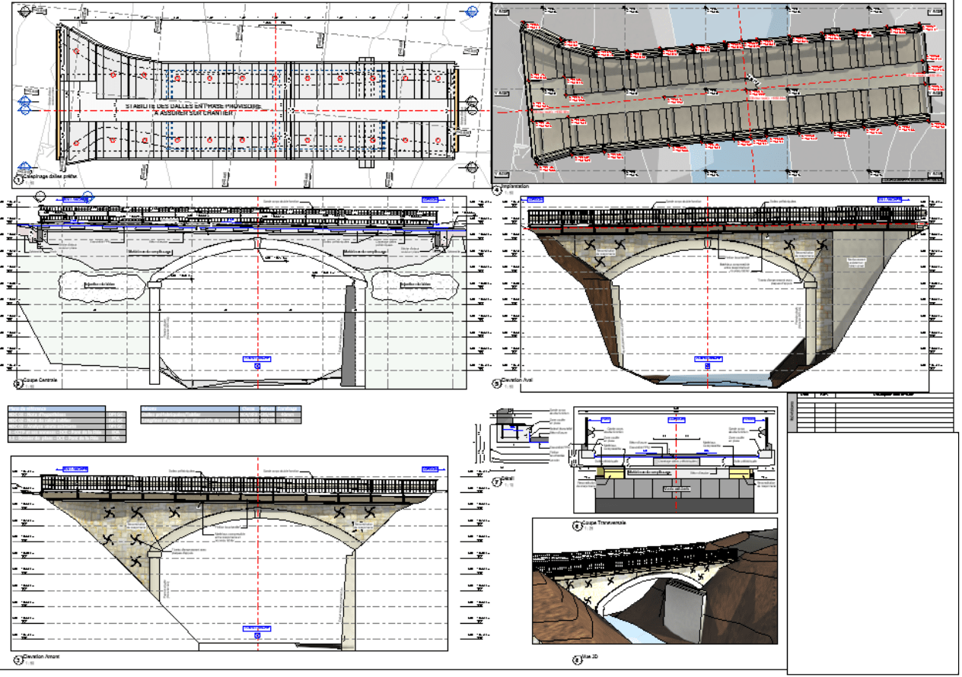Click view number bubble beside Elevation Amont title
Viewport: 962px width, 677px height.
[17, 660]
